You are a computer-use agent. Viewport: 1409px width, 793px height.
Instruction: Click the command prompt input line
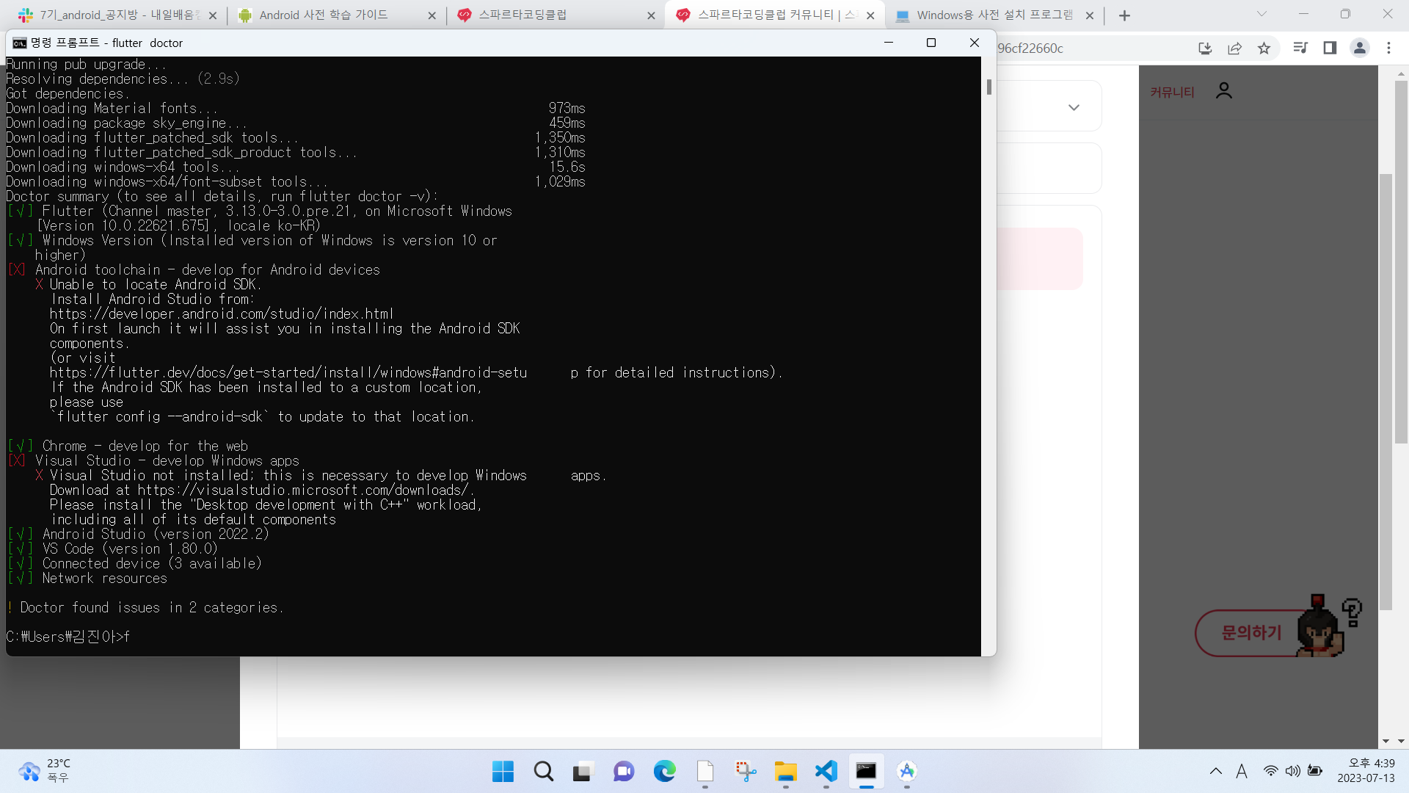(x=68, y=637)
